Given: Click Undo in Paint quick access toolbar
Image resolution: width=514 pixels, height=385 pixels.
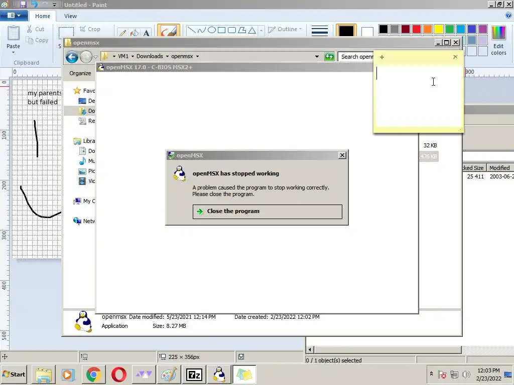Looking at the screenshot, I should pos(35,5).
